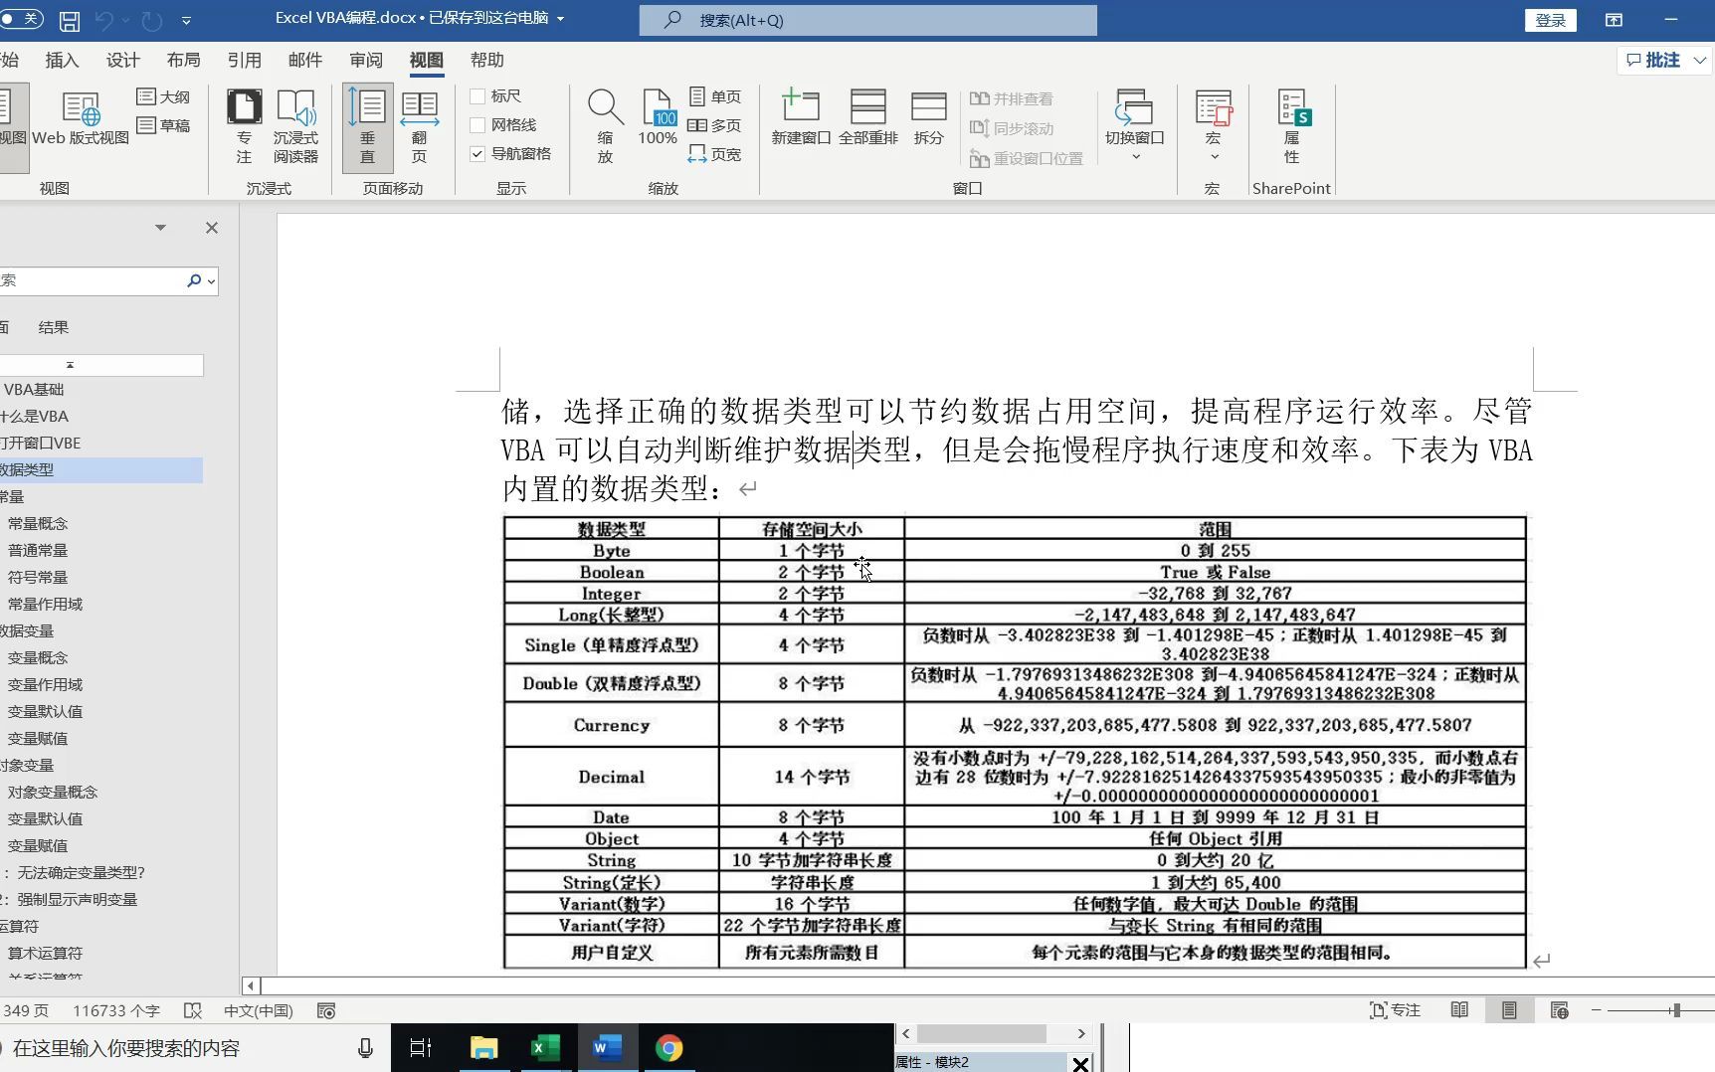Open SharePoint 属性 properties
This screenshot has width=1715, height=1072.
1290,124
